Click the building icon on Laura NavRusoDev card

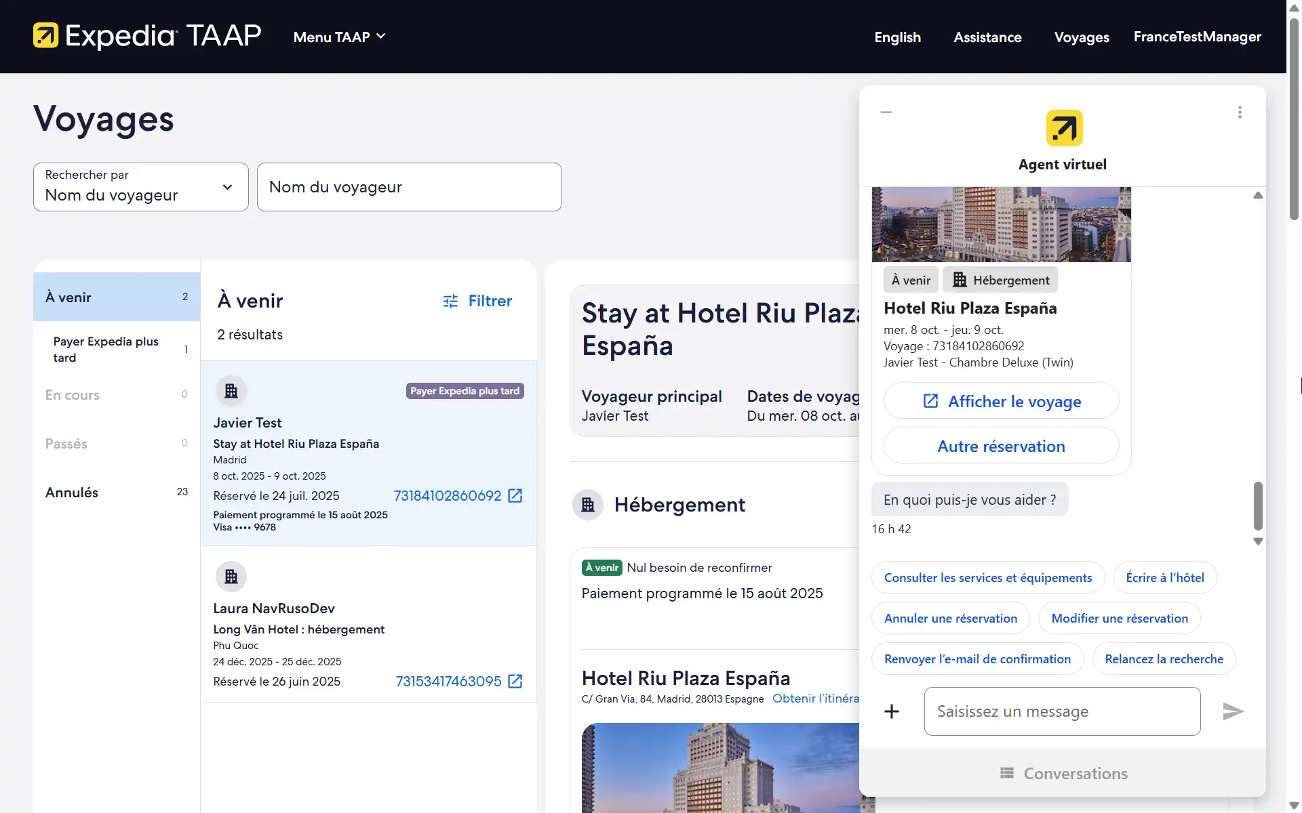[x=231, y=577]
